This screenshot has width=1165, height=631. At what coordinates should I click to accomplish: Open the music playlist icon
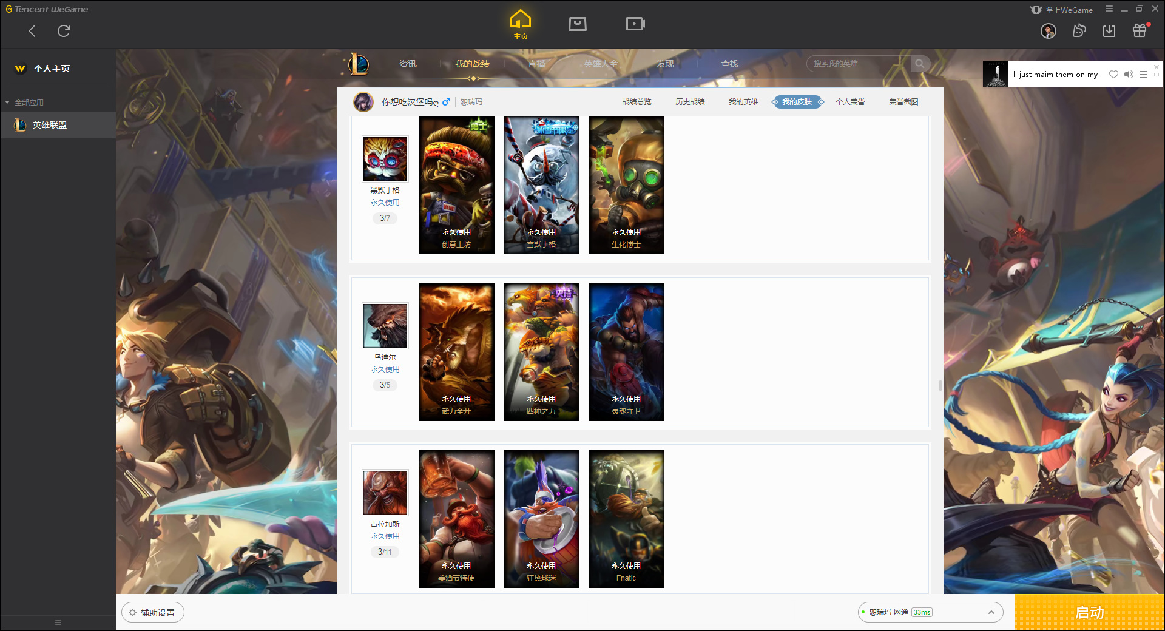coord(1143,75)
